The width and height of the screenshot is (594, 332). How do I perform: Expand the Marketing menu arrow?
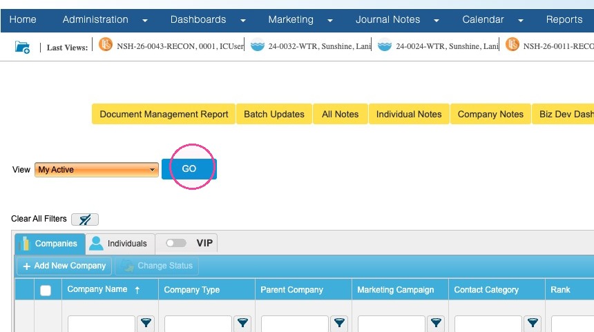click(330, 21)
